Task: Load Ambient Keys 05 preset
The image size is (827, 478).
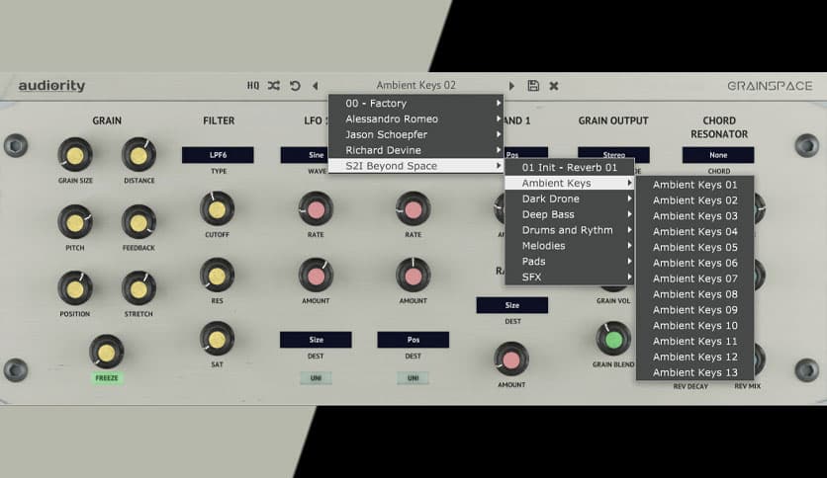Action: click(695, 248)
